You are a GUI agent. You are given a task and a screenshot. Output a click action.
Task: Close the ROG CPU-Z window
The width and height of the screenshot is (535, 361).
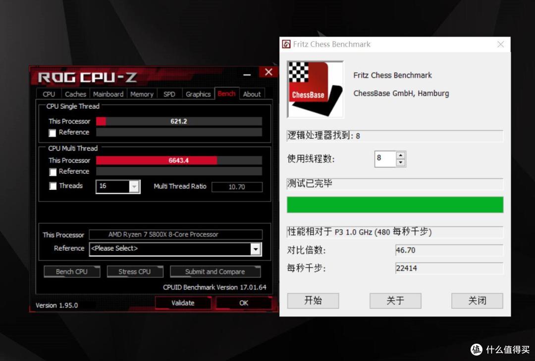click(x=268, y=72)
